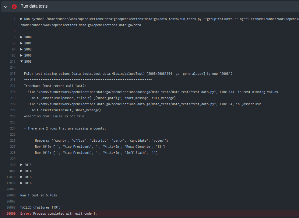Select the FAIL: test_missing_values log line
Screen dimensions: 299x218
128,74
